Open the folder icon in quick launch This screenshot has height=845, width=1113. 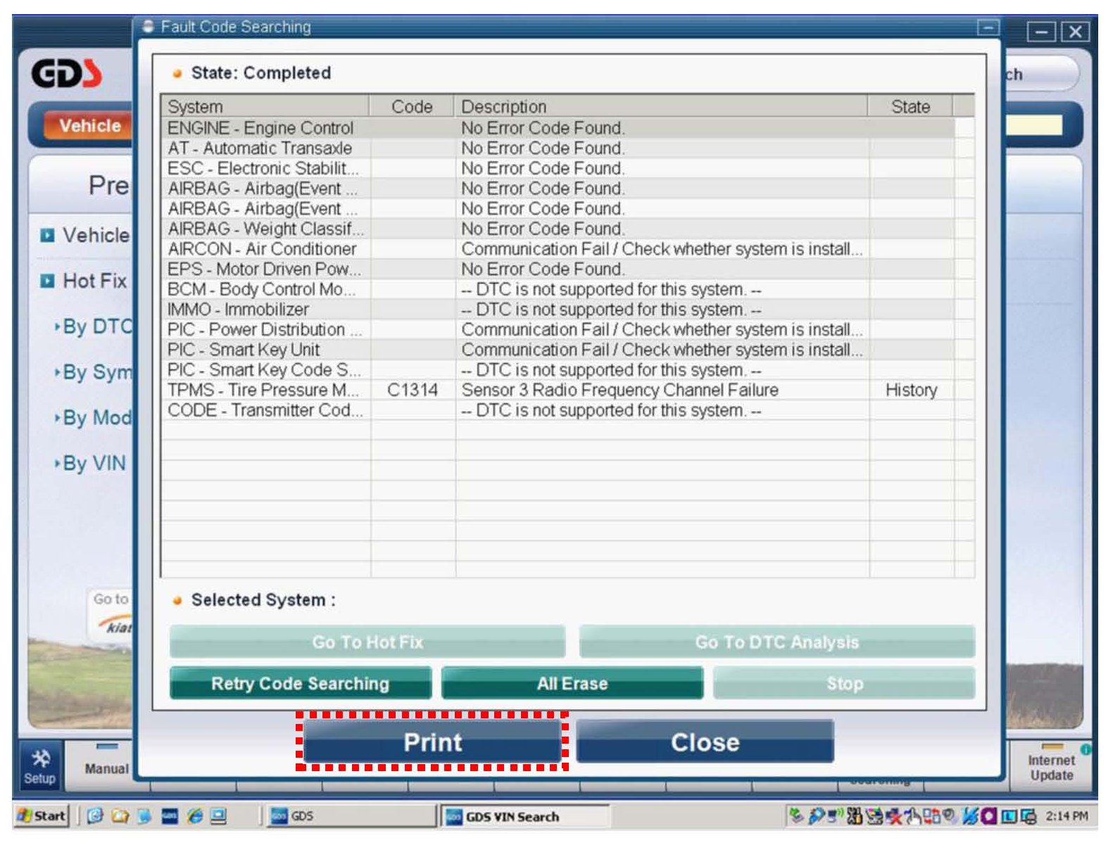click(x=120, y=816)
